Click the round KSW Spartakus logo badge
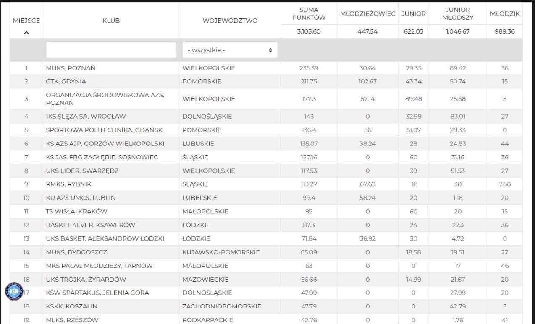Image resolution: width=535 pixels, height=324 pixels. [13, 291]
